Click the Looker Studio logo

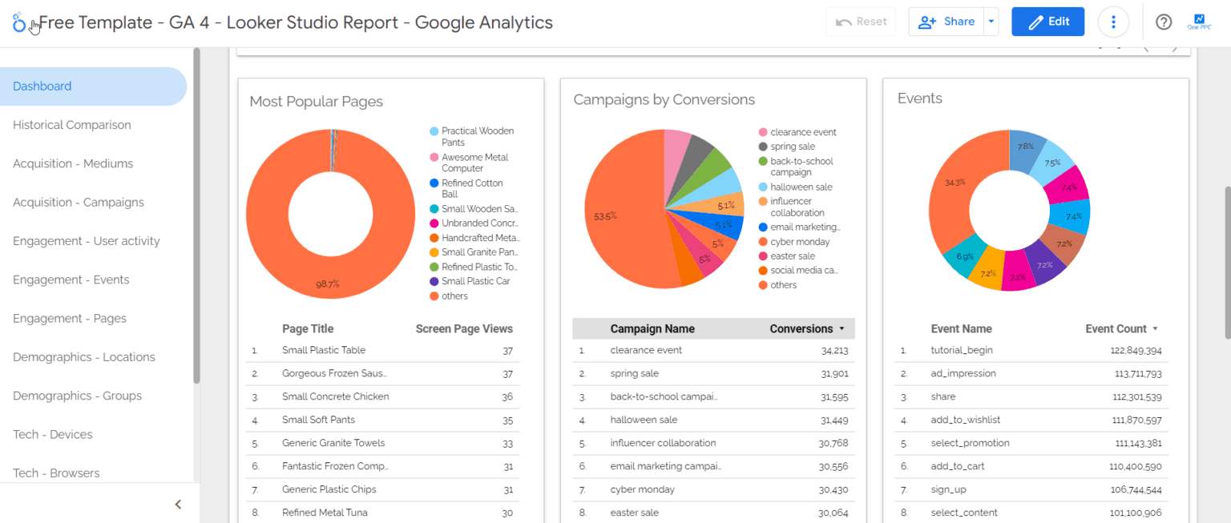coord(19,22)
